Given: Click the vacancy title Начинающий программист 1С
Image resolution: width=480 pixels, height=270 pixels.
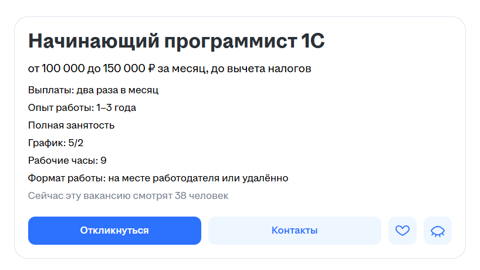Looking at the screenshot, I should tap(176, 41).
